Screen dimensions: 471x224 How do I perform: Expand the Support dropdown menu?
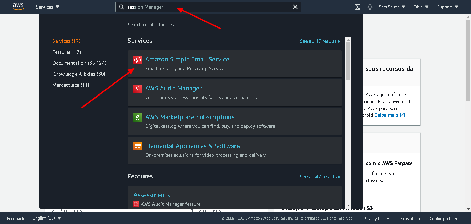(448, 7)
